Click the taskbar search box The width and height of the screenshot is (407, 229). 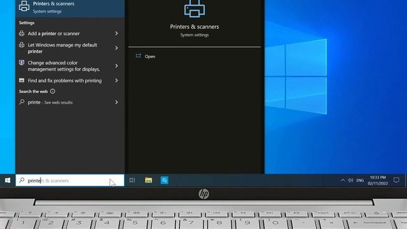click(x=70, y=180)
